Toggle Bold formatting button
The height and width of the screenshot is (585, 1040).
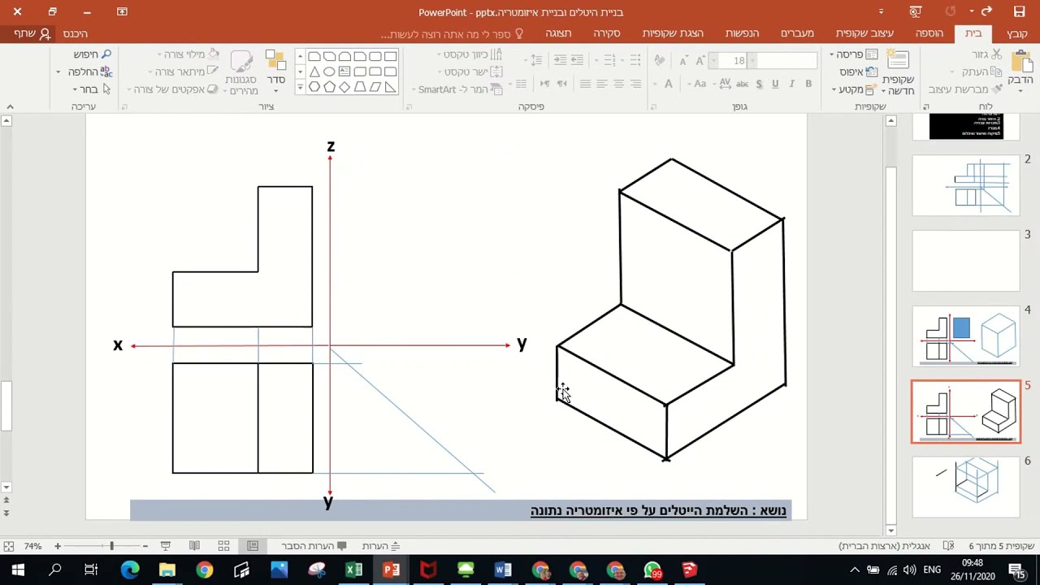point(808,84)
